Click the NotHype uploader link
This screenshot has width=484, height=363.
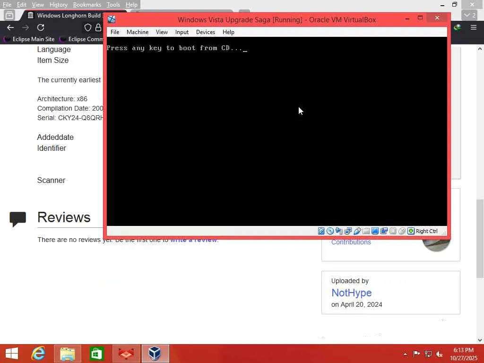[x=351, y=293]
